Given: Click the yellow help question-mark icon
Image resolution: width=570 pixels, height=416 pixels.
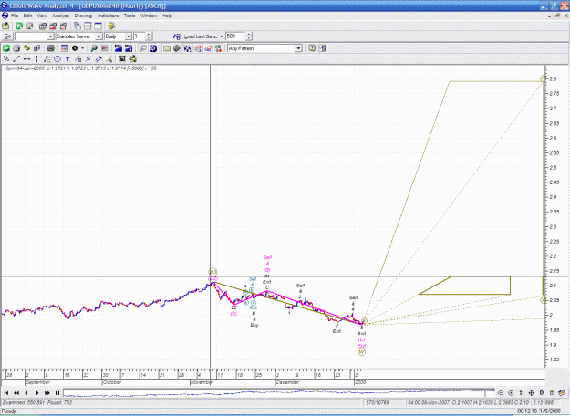Looking at the screenshot, I should click(111, 26).
